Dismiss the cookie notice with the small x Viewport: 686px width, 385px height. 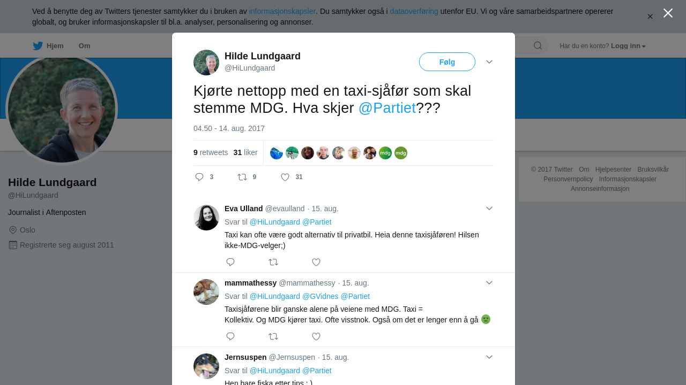650,17
